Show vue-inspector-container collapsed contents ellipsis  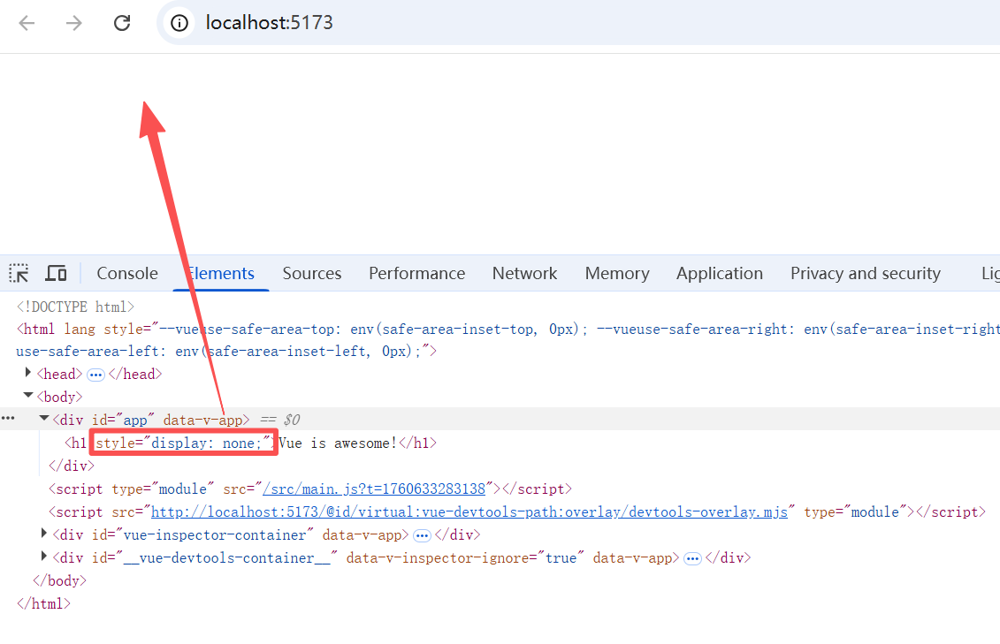(x=423, y=535)
